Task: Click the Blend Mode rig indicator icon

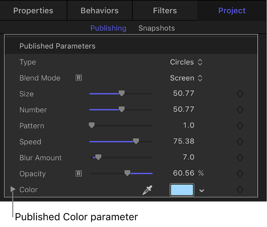Action: (x=79, y=78)
